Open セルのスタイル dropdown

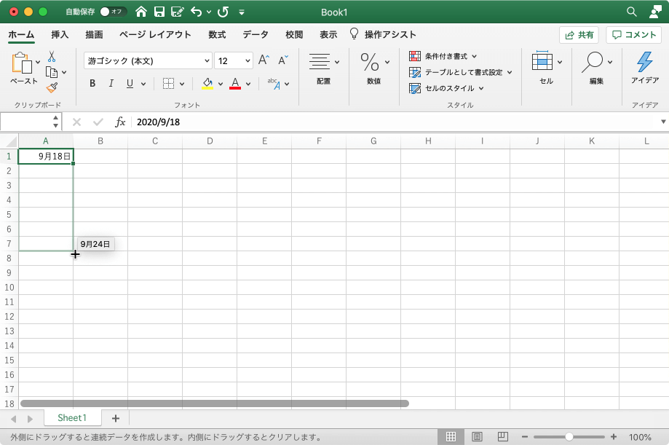coord(446,88)
